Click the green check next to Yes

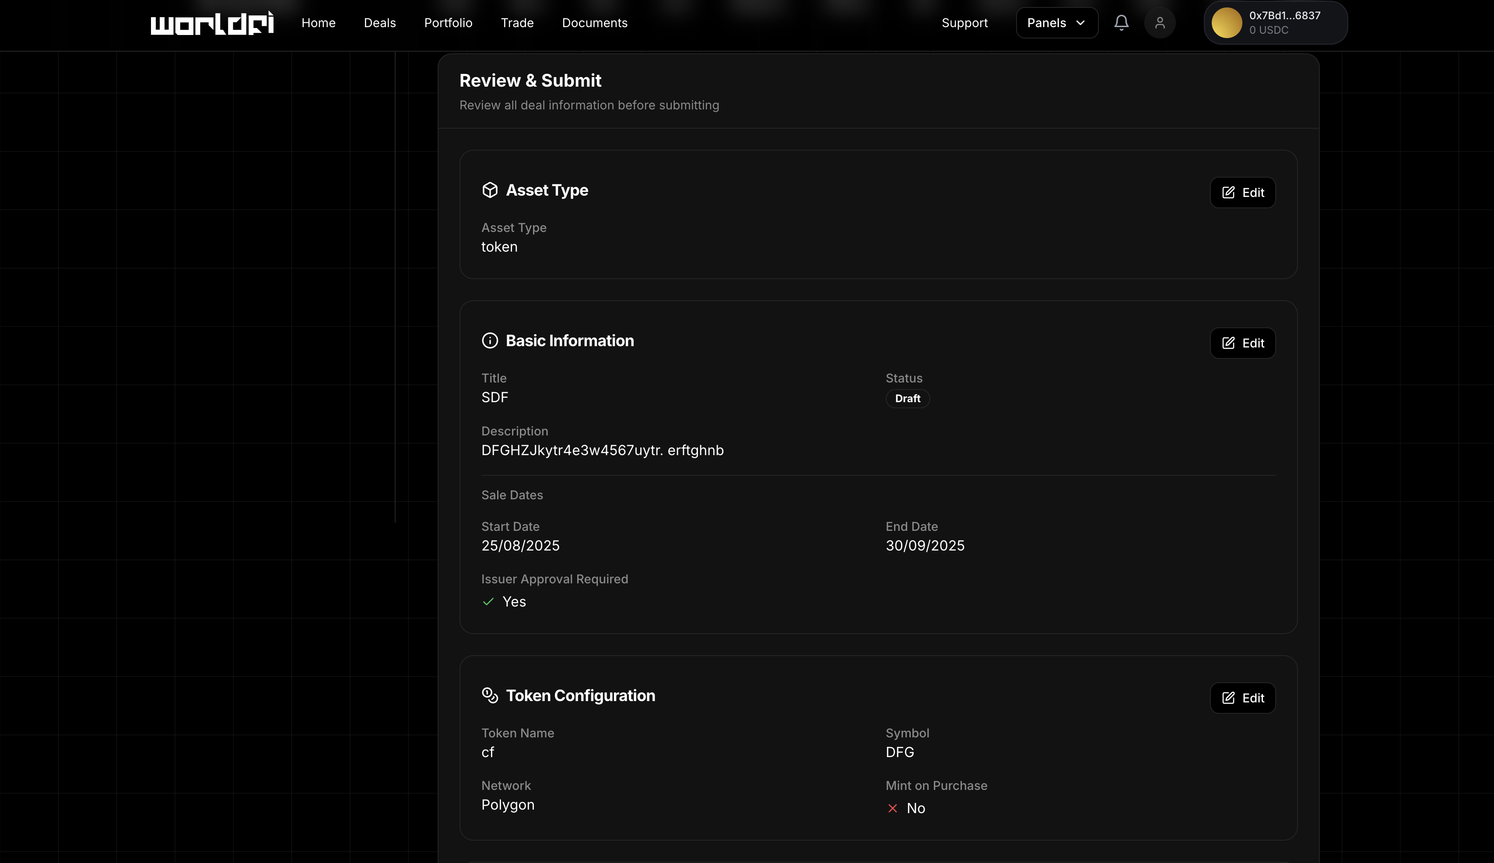488,602
